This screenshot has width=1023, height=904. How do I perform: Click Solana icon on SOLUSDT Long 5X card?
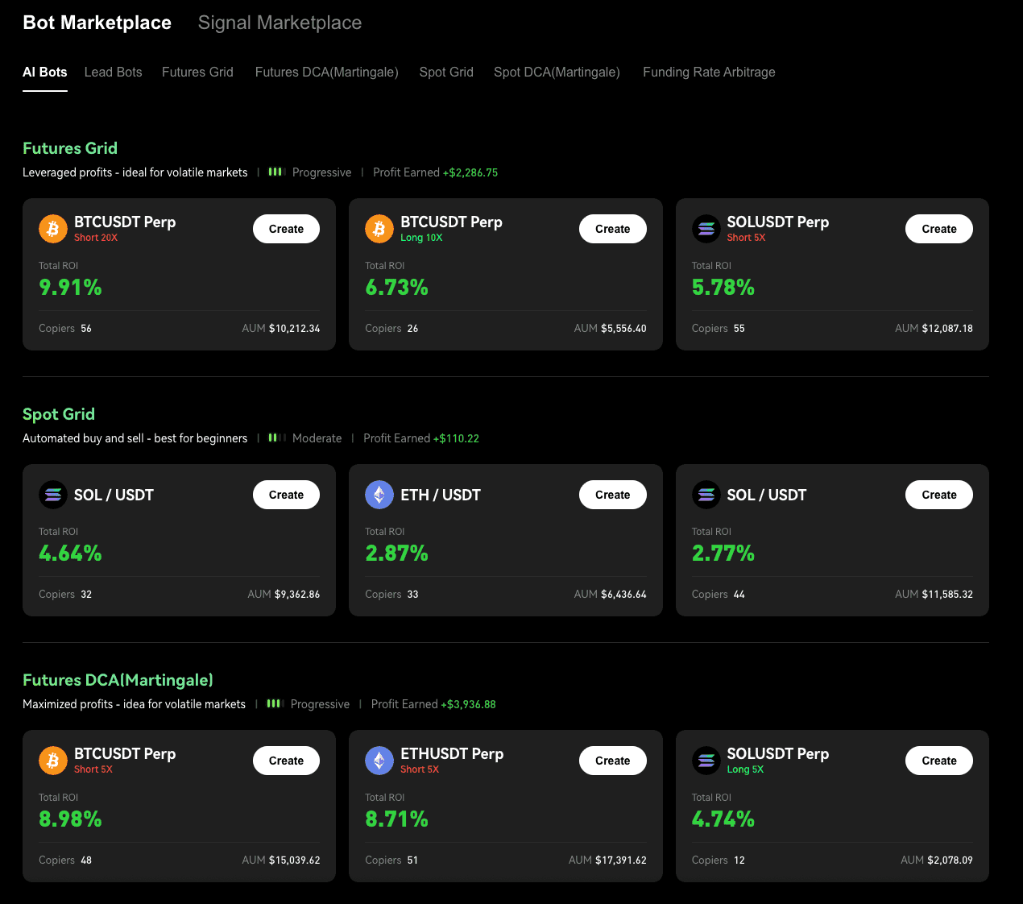point(706,761)
